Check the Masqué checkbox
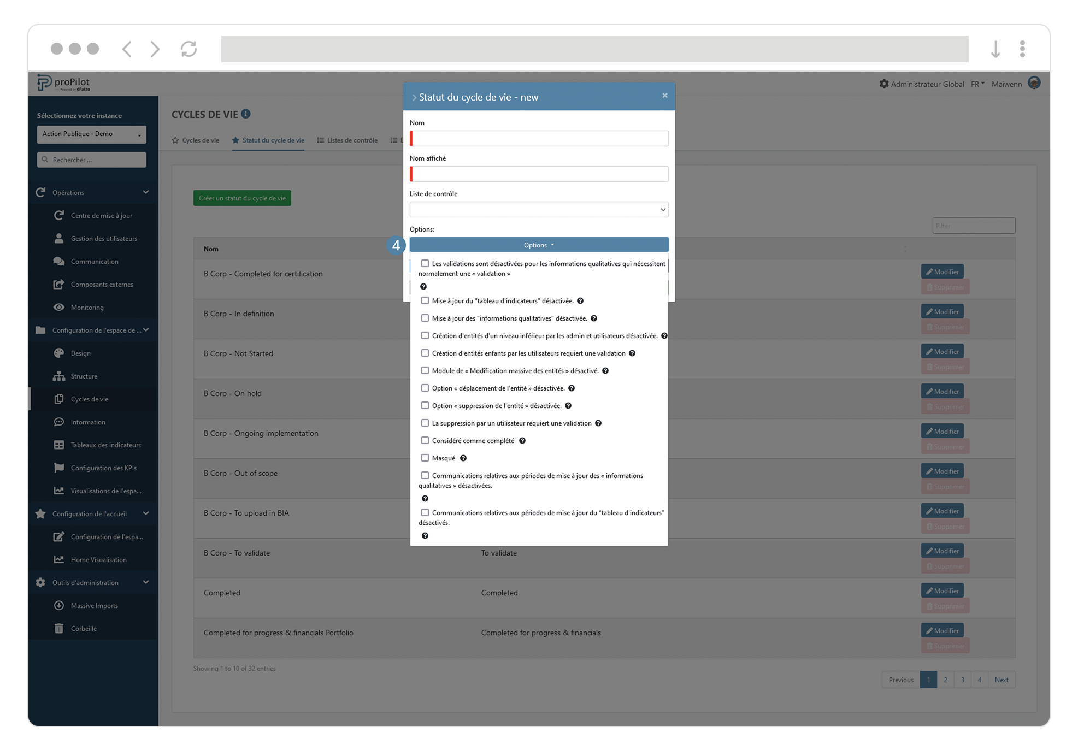Image resolution: width=1078 pixels, height=756 pixels. 426,458
